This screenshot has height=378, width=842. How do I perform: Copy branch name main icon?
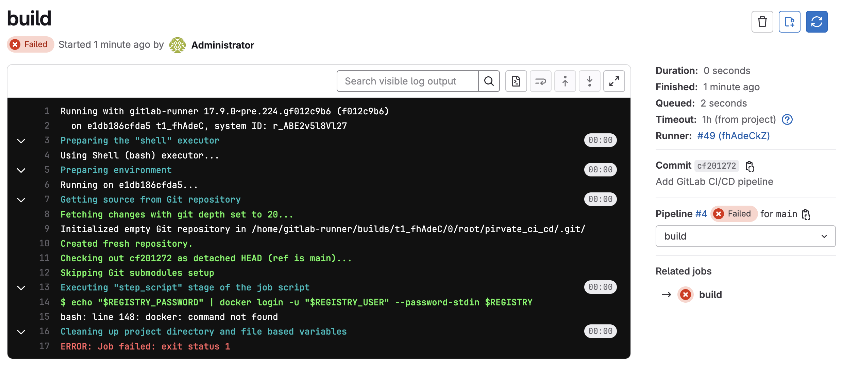pyautogui.click(x=806, y=214)
